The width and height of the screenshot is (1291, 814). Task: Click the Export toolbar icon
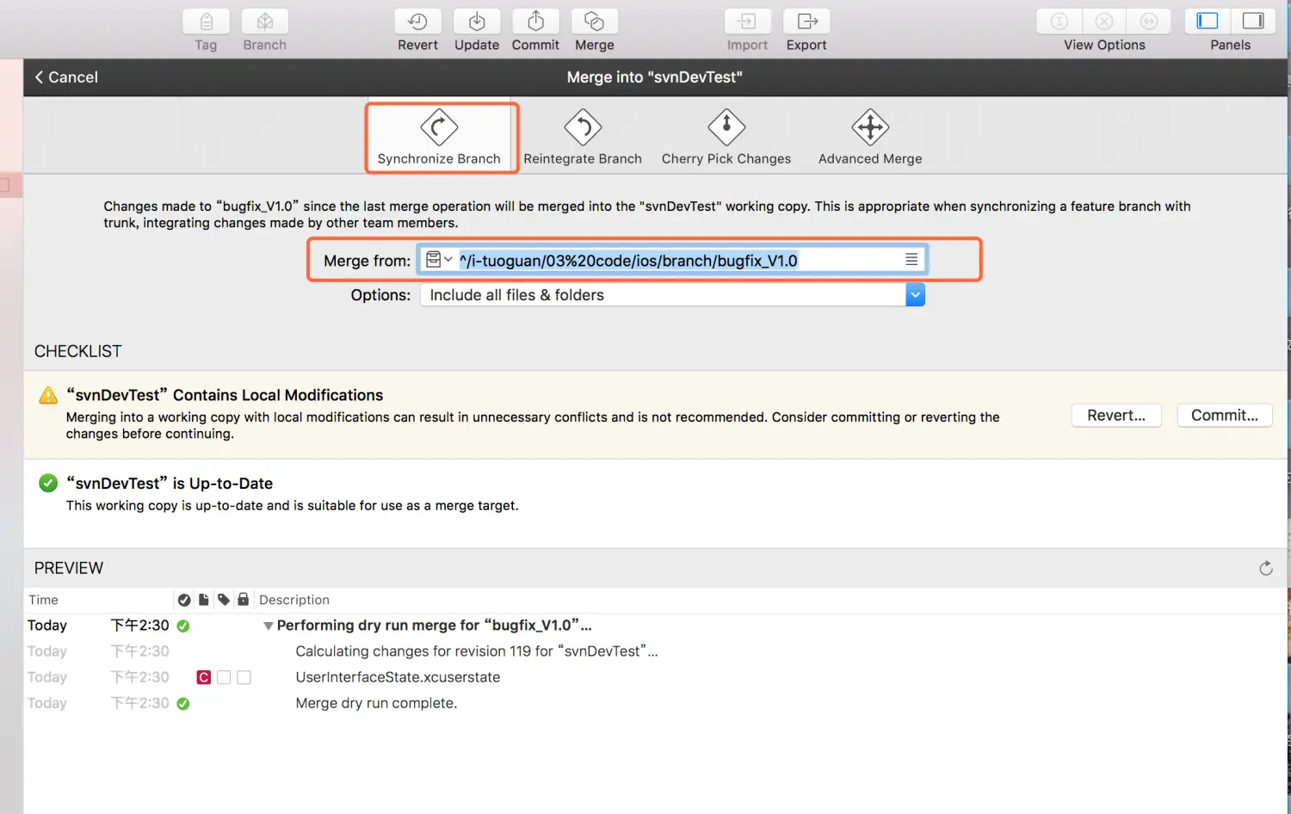[806, 22]
